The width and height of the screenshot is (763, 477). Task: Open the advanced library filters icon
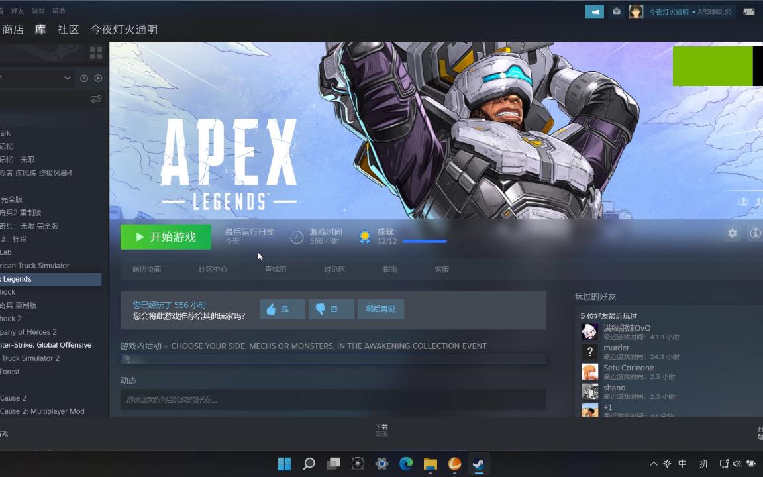point(95,98)
